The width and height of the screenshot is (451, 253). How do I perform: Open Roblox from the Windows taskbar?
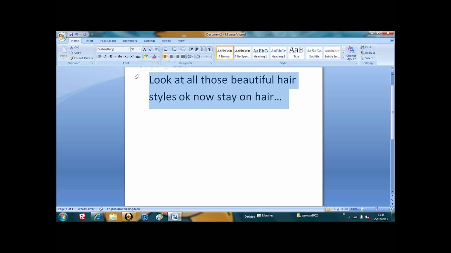coord(82,217)
